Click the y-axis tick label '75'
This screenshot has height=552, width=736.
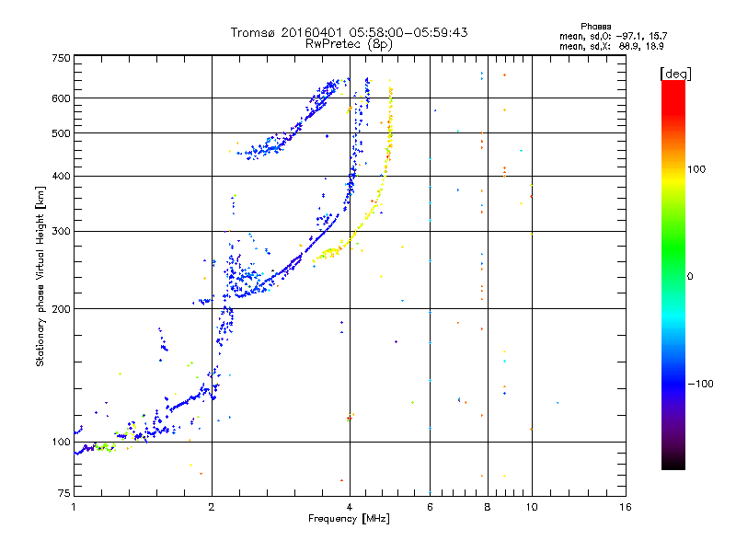(64, 493)
